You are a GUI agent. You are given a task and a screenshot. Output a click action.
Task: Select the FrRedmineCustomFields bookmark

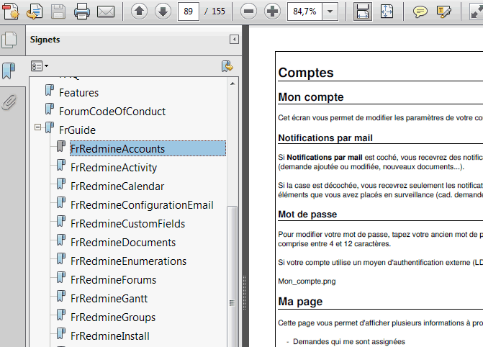[x=128, y=224]
